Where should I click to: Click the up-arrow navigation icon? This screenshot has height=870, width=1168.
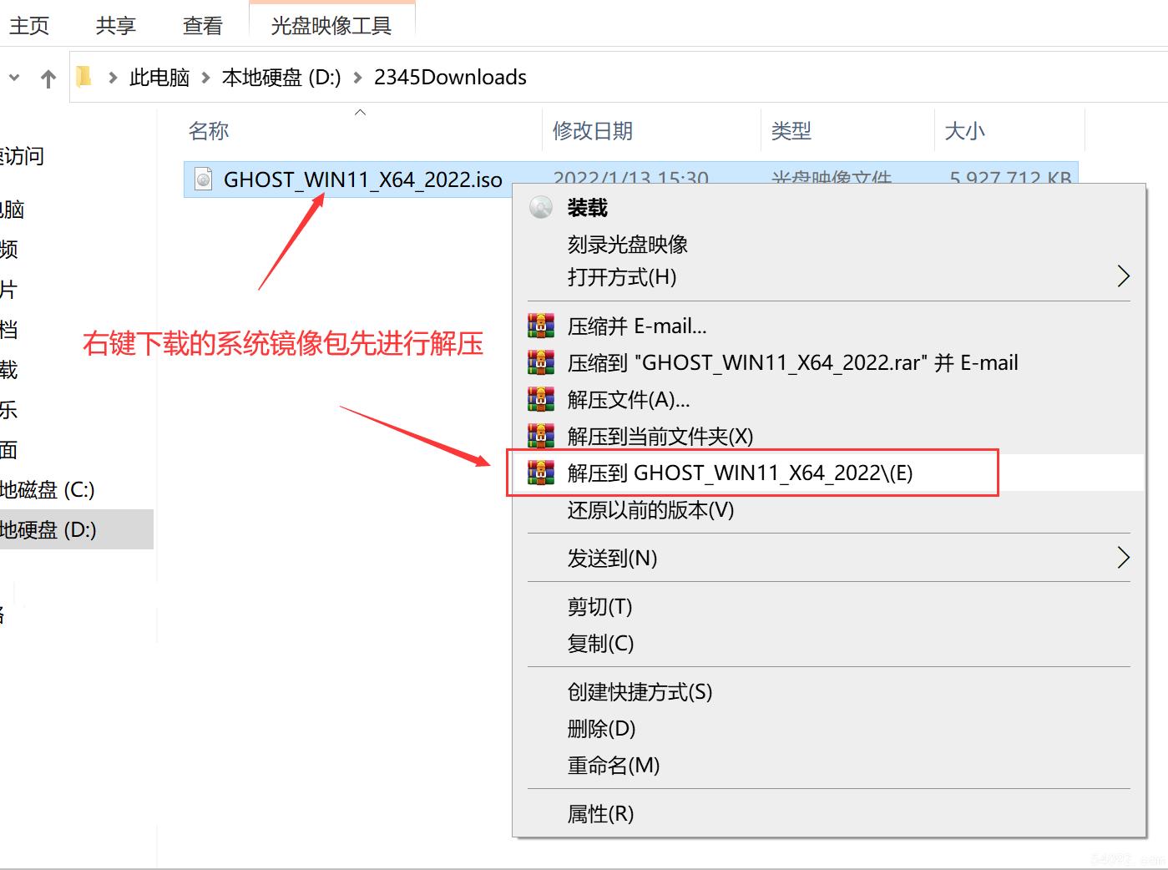[48, 77]
